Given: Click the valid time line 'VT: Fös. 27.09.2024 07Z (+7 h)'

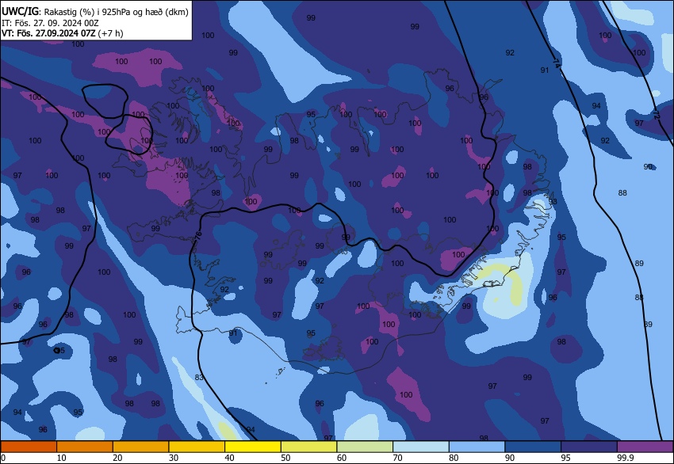Looking at the screenshot, I should [63, 33].
